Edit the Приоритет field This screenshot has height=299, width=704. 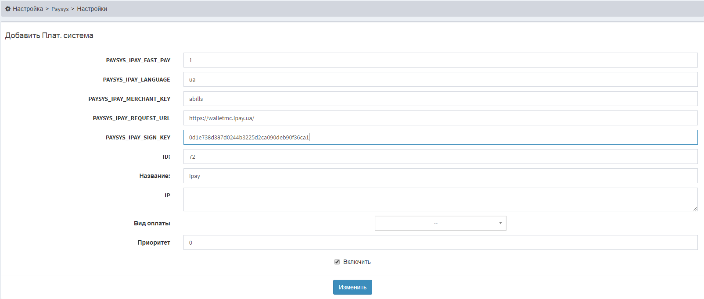(x=440, y=242)
